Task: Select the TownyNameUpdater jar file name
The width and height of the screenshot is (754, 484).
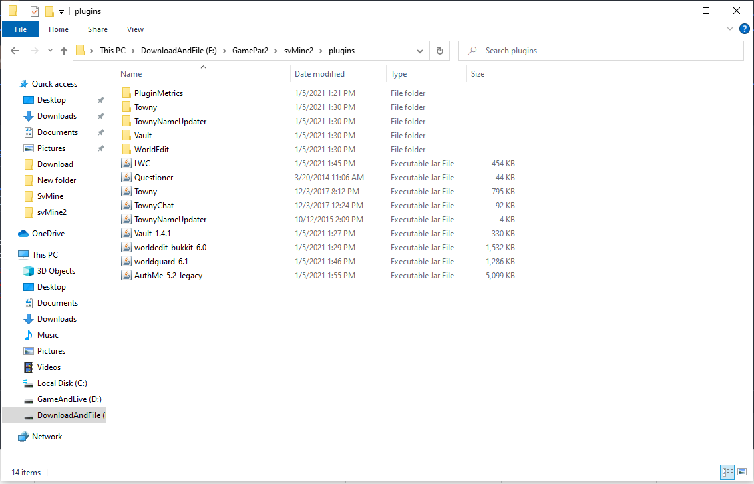Action: click(x=170, y=219)
